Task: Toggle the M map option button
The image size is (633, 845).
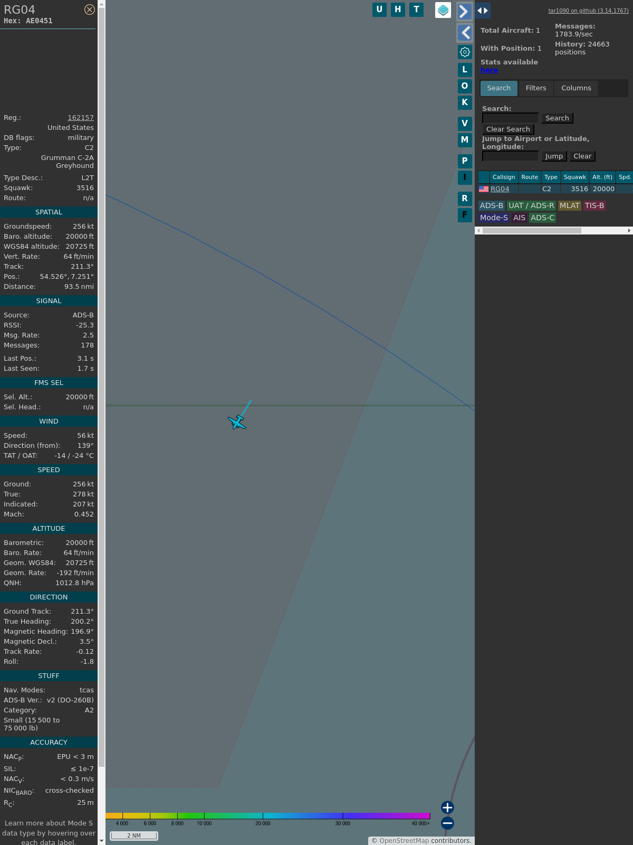Action: 465,140
